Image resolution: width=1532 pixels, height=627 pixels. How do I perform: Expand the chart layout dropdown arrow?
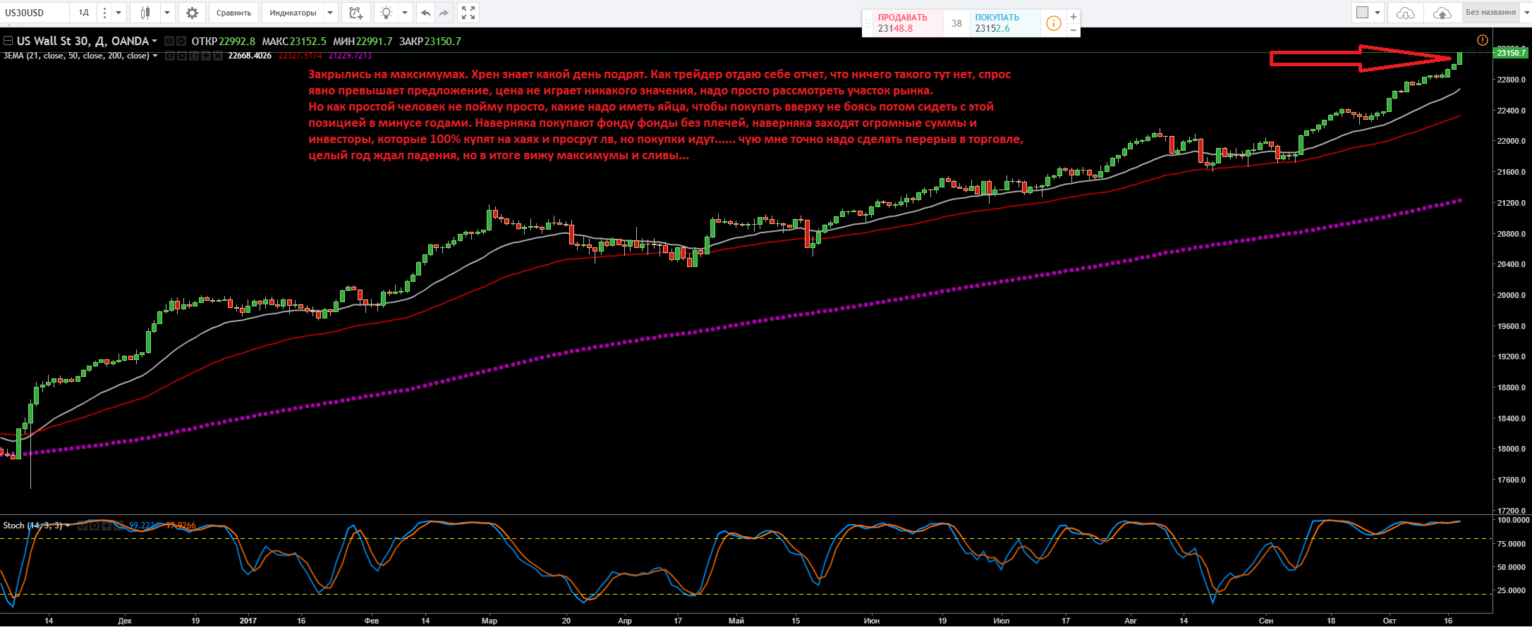(1378, 13)
